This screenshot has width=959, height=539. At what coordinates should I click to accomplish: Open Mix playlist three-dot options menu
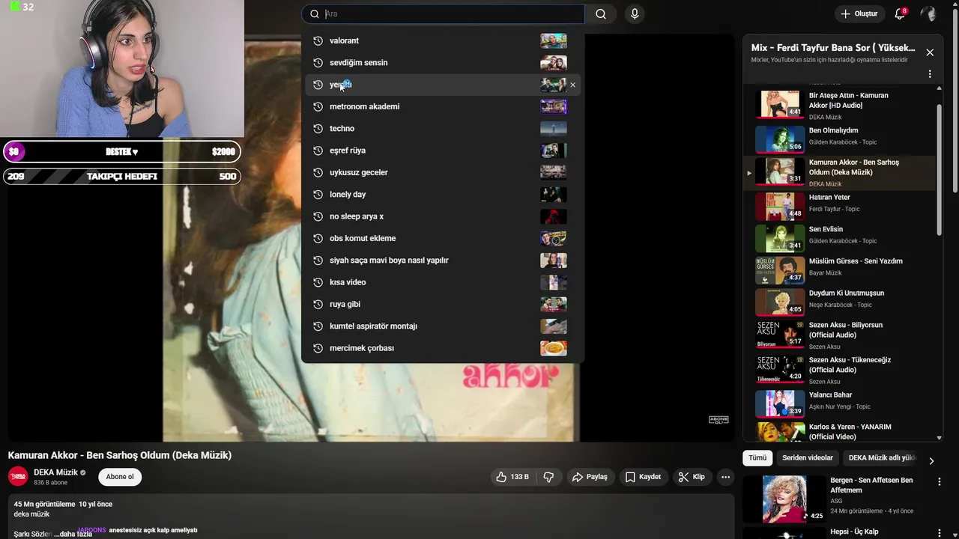[930, 74]
